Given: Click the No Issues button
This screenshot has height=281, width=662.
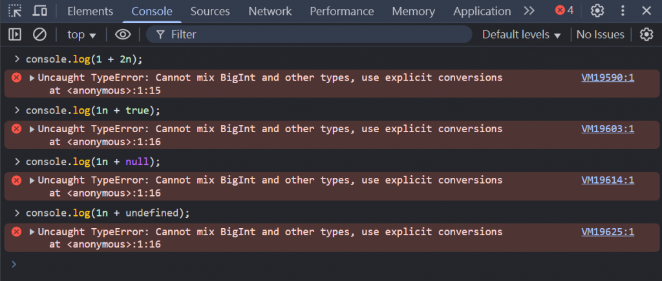Looking at the screenshot, I should [600, 35].
